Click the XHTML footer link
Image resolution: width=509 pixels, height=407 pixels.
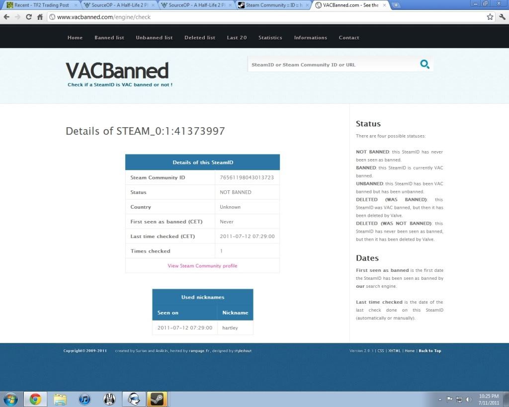pos(394,351)
